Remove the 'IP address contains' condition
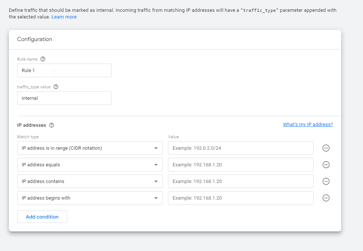 point(326,182)
